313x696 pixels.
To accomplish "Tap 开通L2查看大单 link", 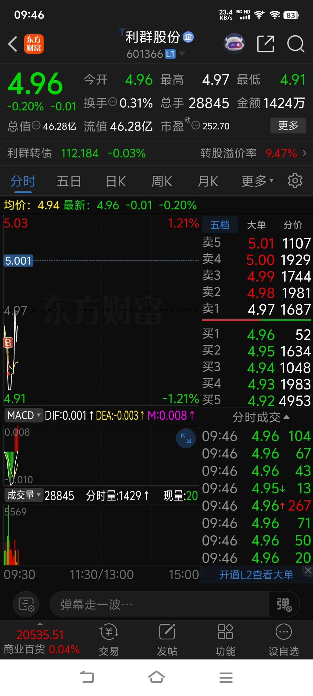I will point(256,574).
